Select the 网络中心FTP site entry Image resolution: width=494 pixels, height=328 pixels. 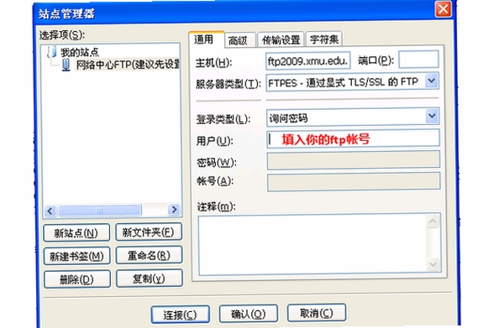point(128,65)
